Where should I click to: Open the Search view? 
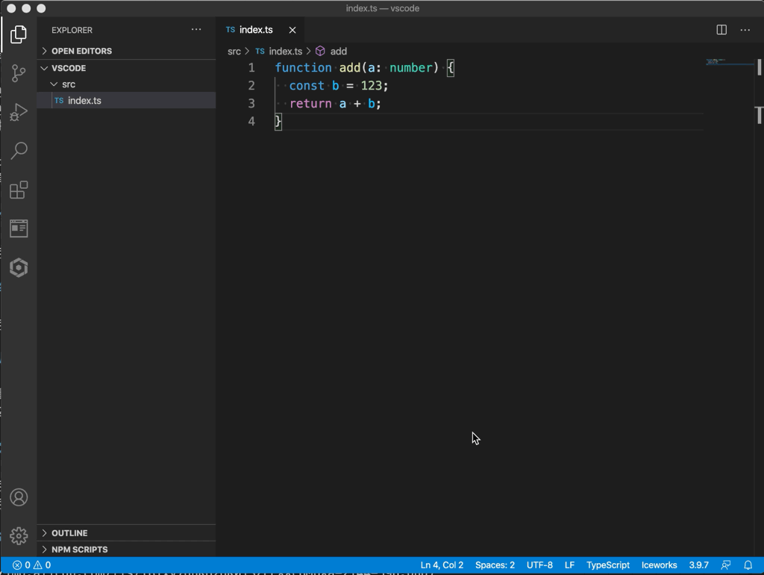coord(19,151)
